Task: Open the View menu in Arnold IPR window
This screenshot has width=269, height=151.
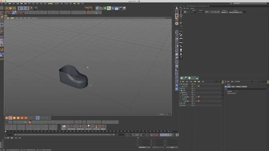Action: click(x=187, y=8)
